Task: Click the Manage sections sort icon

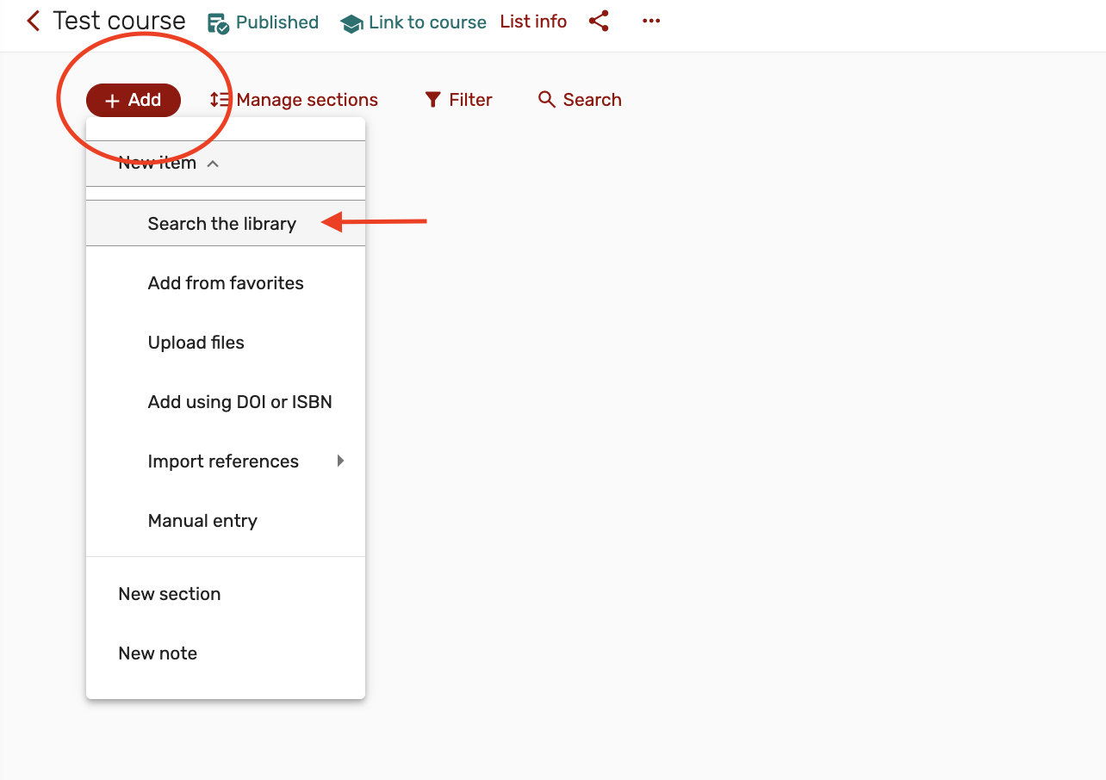Action: 220,100
